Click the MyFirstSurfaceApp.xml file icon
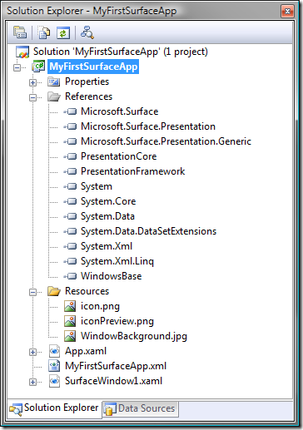Screen dimensions: 303x430 [x=54, y=366]
